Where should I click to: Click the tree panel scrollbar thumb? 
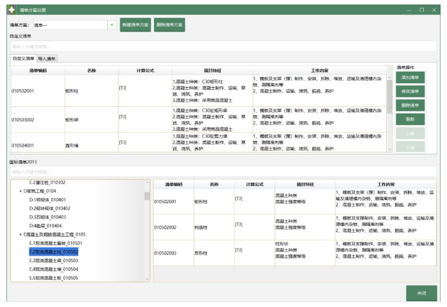click(147, 196)
